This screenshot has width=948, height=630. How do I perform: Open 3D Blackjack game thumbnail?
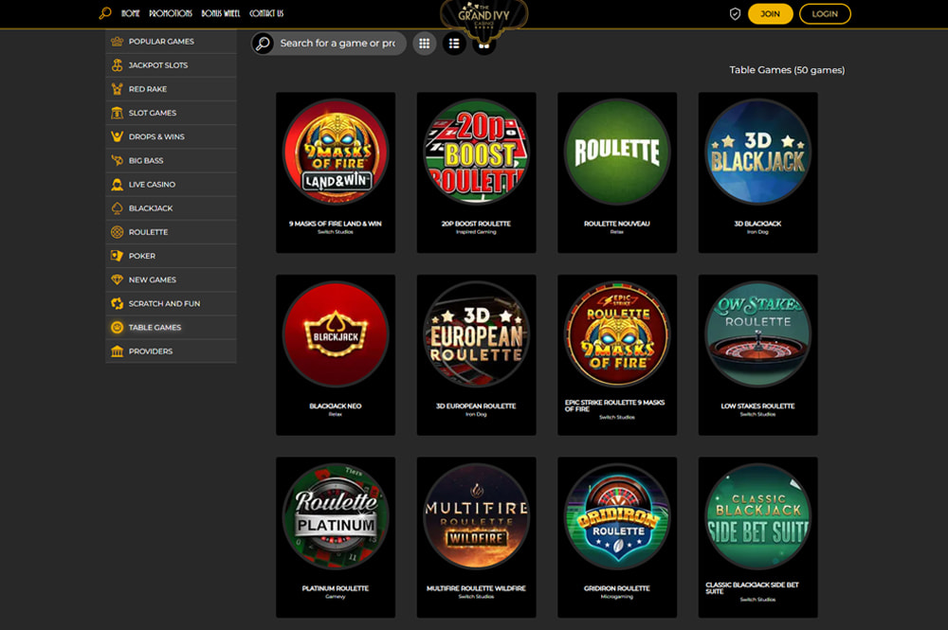pos(758,153)
